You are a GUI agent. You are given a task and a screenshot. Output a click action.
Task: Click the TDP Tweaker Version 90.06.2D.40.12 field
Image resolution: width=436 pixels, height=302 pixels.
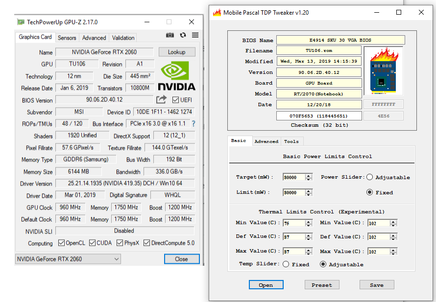[319, 72]
